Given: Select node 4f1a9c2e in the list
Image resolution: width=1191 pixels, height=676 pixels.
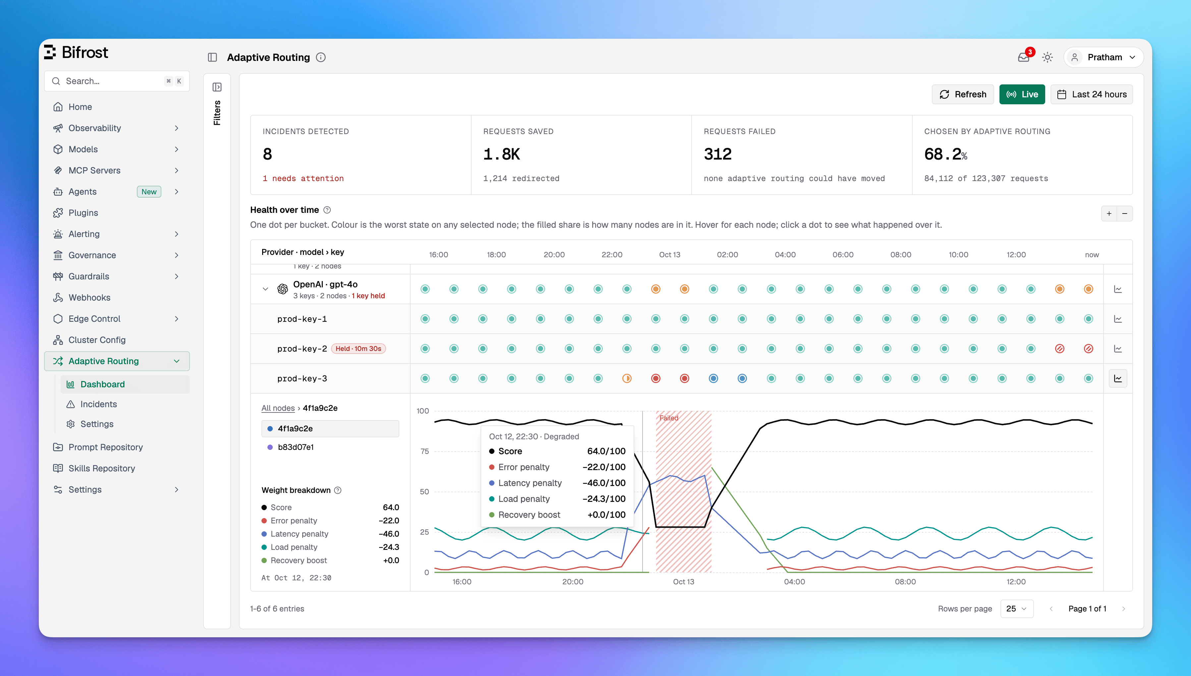Looking at the screenshot, I should 330,428.
